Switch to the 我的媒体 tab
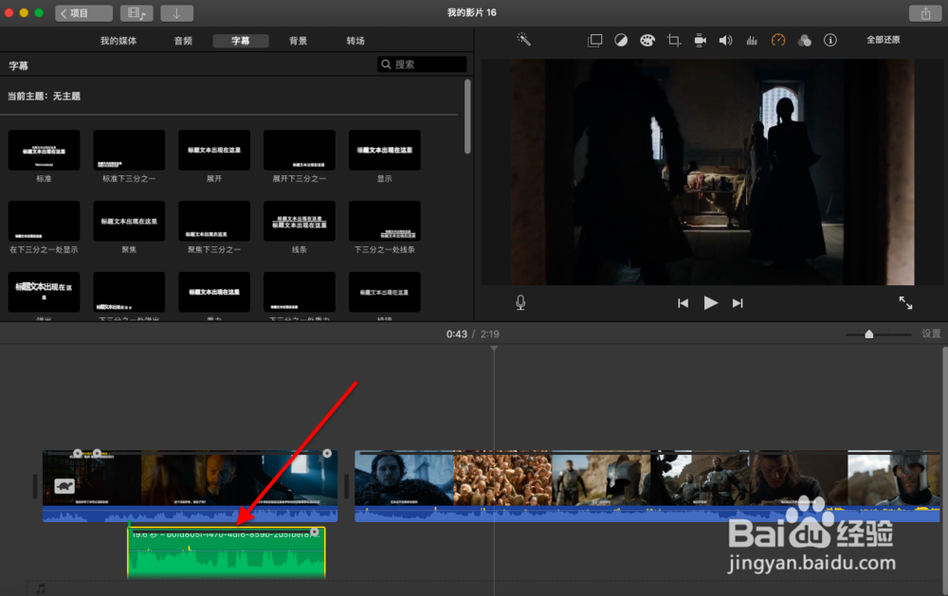 point(118,41)
